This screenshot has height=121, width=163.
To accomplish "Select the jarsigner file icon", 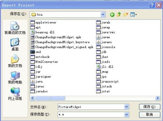I will click(x=33, y=77).
